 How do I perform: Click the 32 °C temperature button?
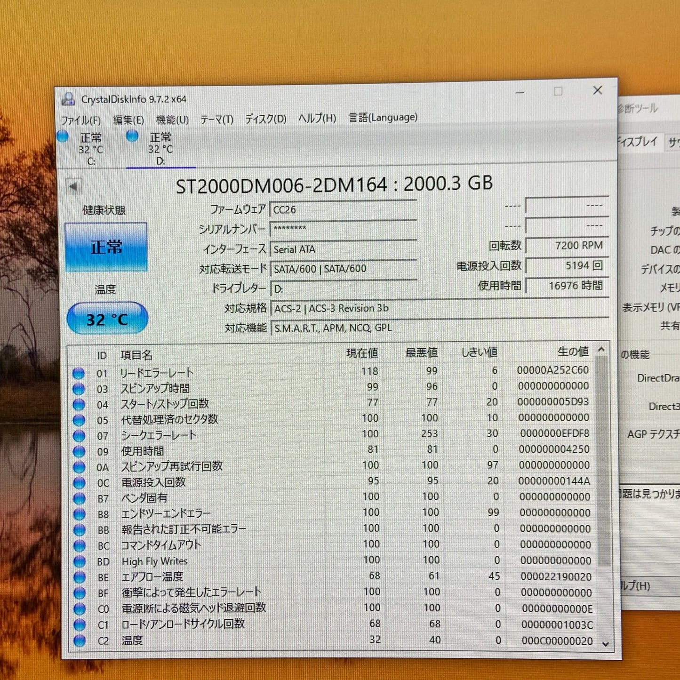[x=107, y=319]
